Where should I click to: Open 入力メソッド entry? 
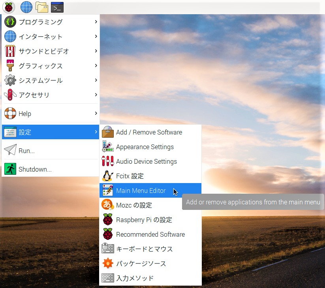150,278
